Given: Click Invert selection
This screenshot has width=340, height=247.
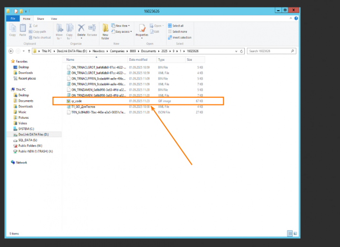Looking at the screenshot, I should [180, 38].
